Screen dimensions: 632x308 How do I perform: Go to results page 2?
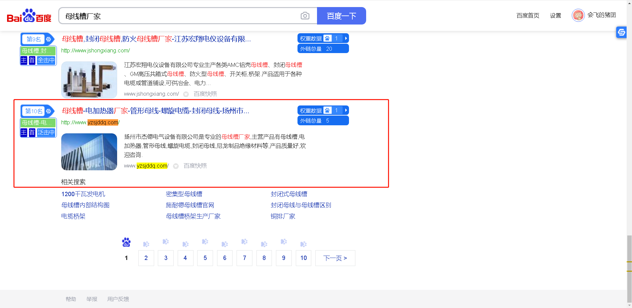click(146, 258)
